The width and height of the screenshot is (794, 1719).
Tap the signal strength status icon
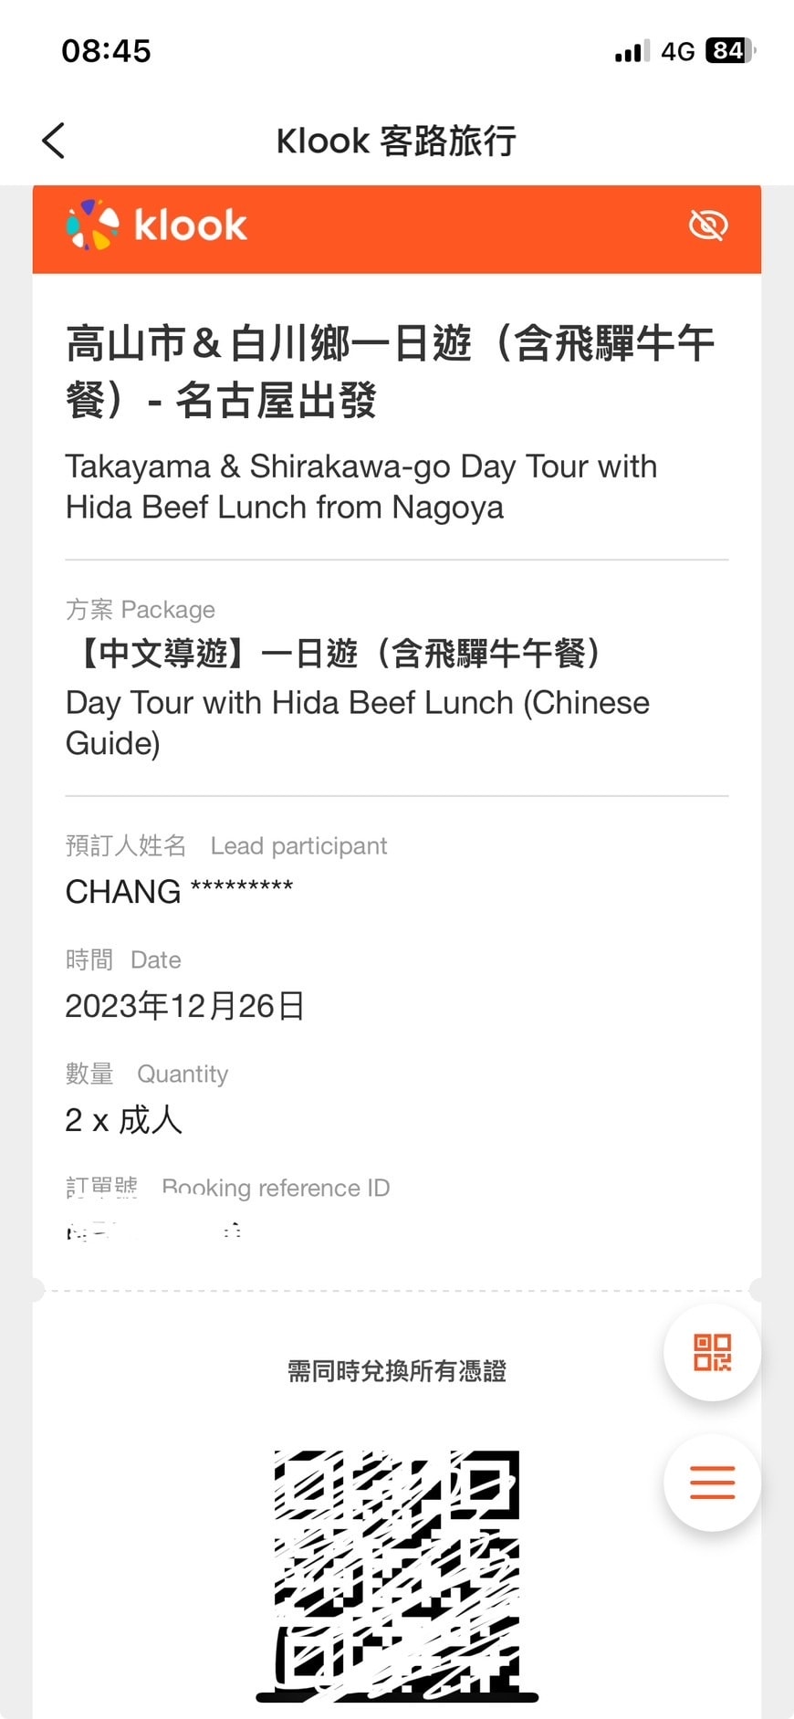632,51
